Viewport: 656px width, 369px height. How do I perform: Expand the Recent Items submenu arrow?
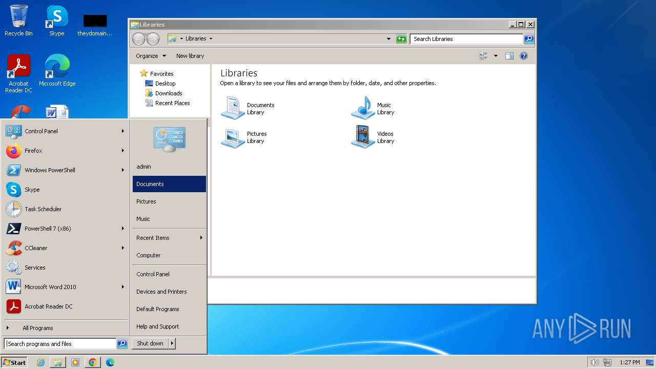point(201,238)
